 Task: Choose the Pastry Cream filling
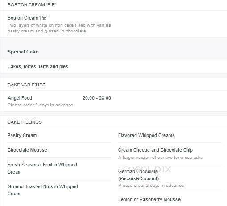pyautogui.click(x=22, y=135)
